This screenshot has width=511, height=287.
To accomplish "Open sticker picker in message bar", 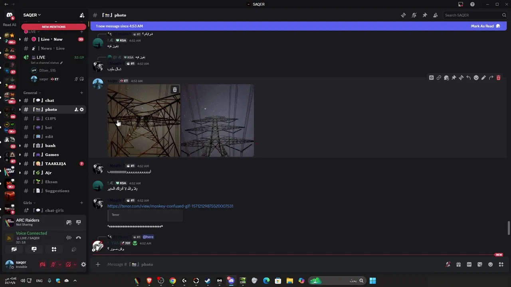I will coord(480,264).
